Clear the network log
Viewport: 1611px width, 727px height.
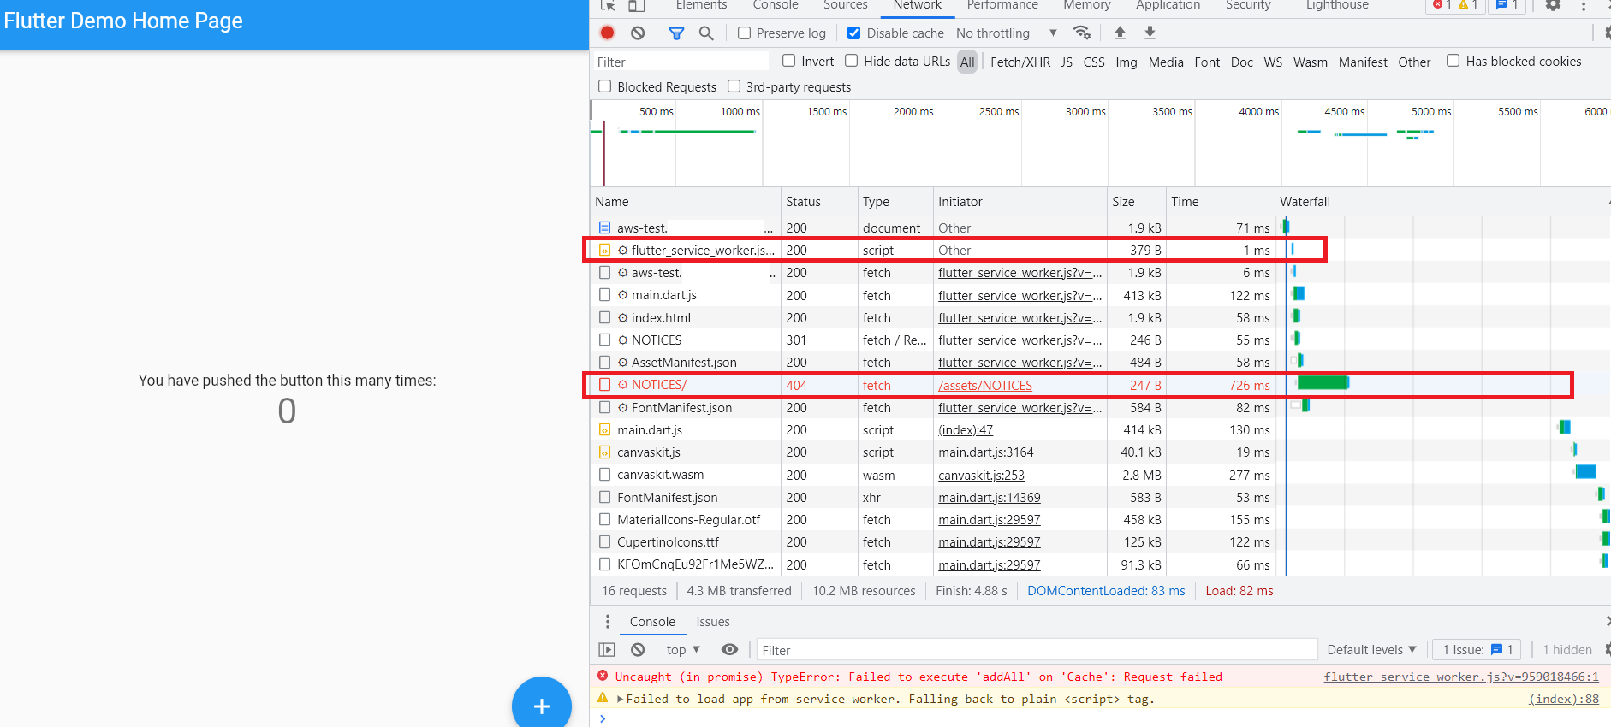click(638, 33)
